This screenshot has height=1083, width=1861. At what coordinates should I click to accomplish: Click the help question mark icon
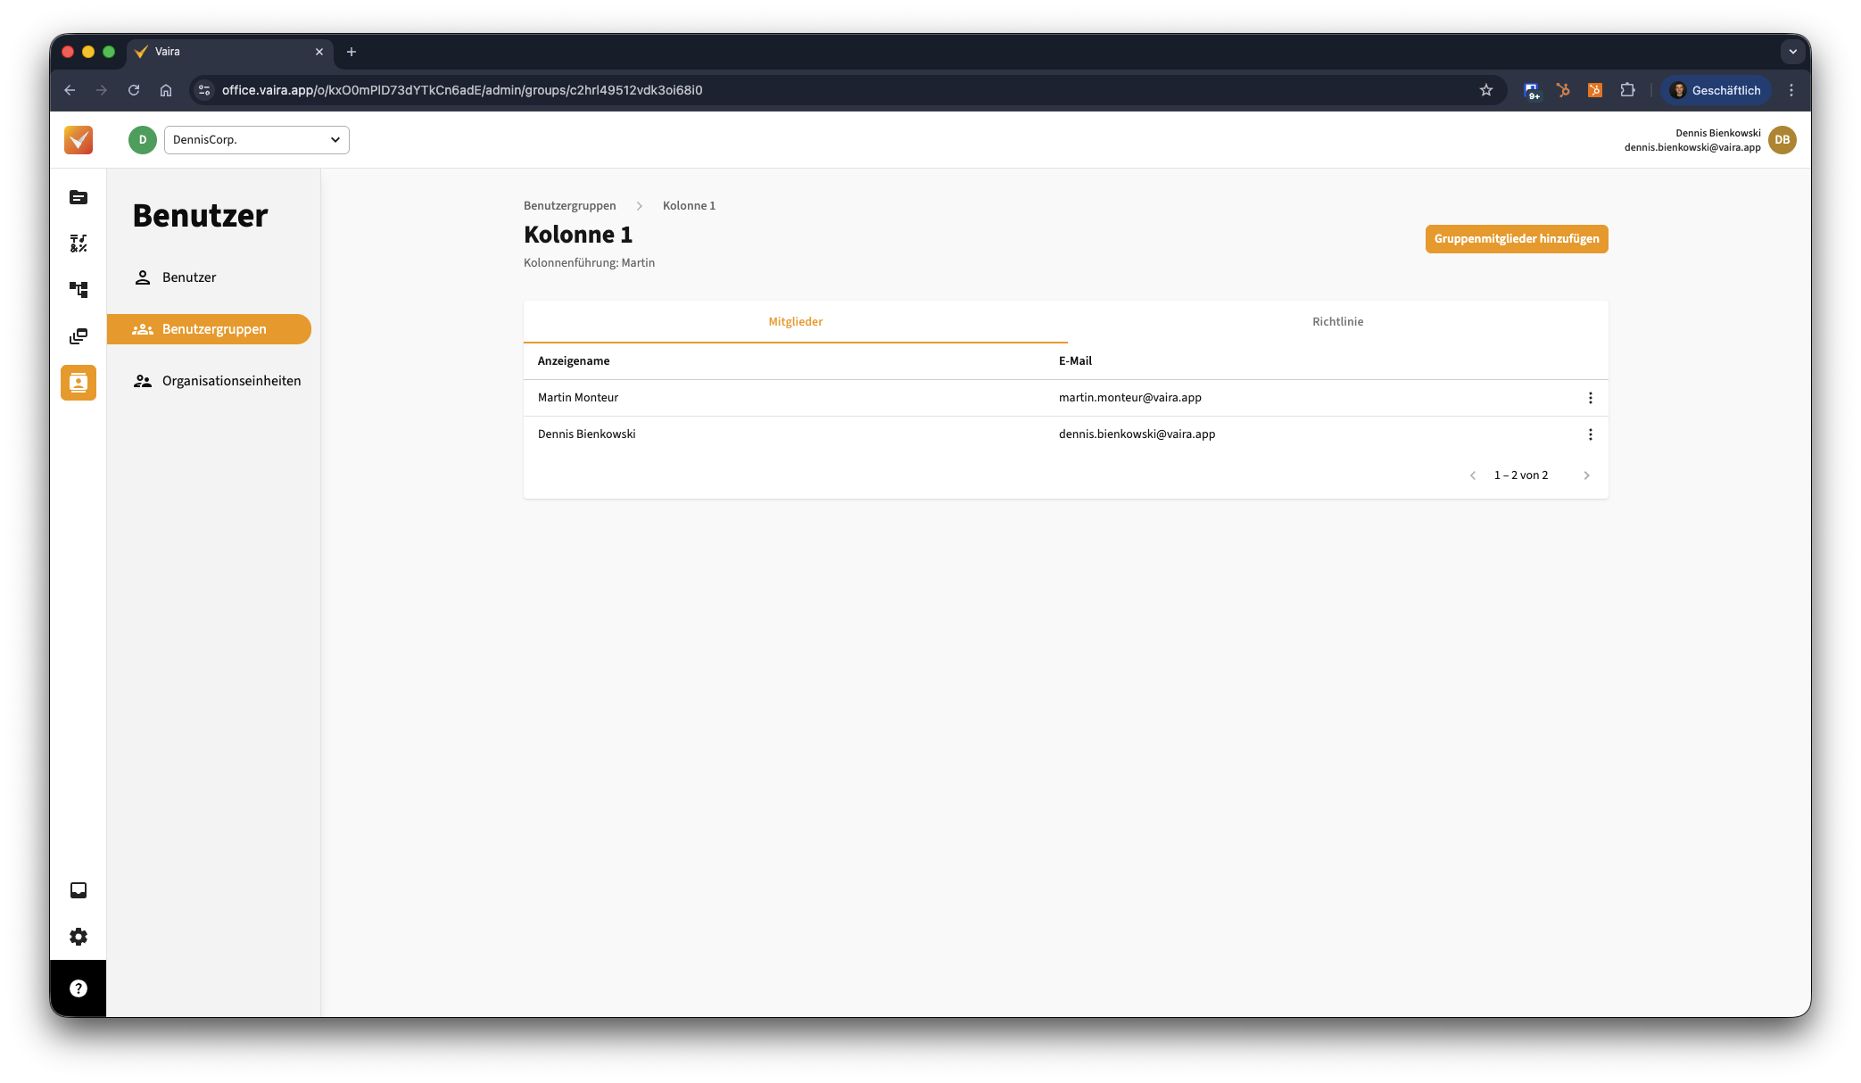pos(79,988)
